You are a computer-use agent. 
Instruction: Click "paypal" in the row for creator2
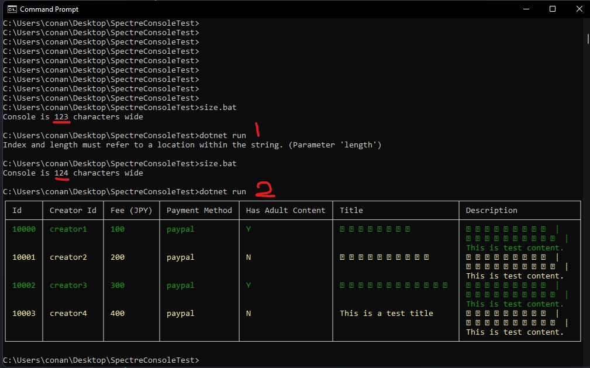pyautogui.click(x=180, y=257)
